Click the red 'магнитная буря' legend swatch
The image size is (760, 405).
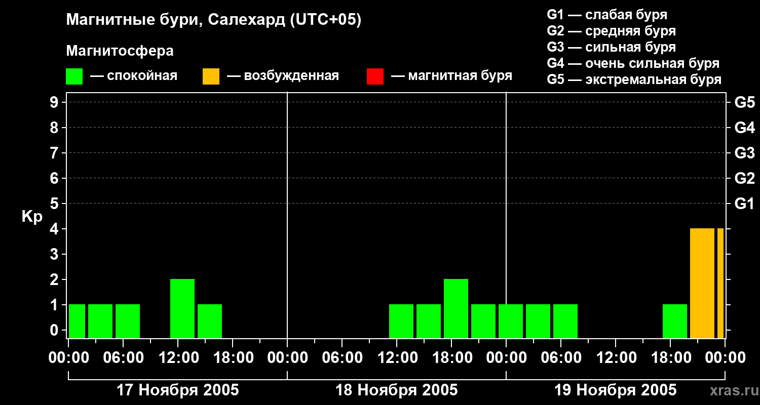pos(375,76)
